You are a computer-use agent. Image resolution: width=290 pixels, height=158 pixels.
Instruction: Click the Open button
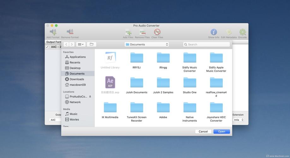[222, 131]
